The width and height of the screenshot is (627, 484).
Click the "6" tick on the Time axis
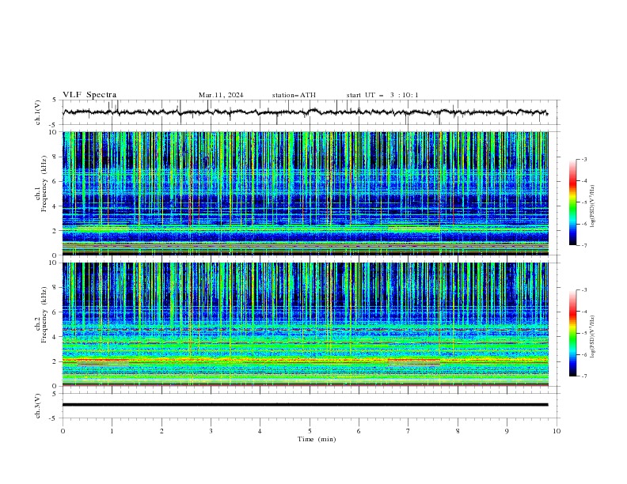[x=359, y=431]
